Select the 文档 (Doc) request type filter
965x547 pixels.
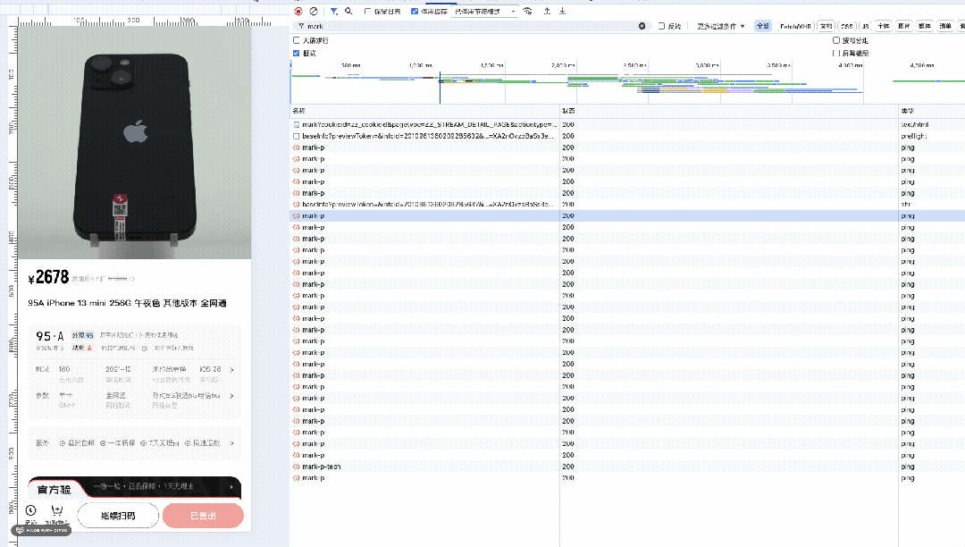pos(826,26)
